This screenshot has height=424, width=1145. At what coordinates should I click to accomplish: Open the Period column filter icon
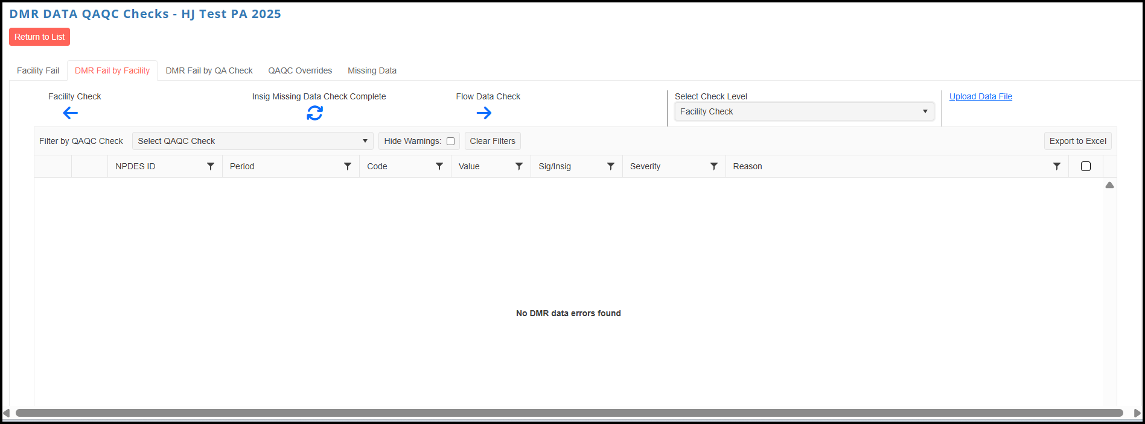point(348,166)
